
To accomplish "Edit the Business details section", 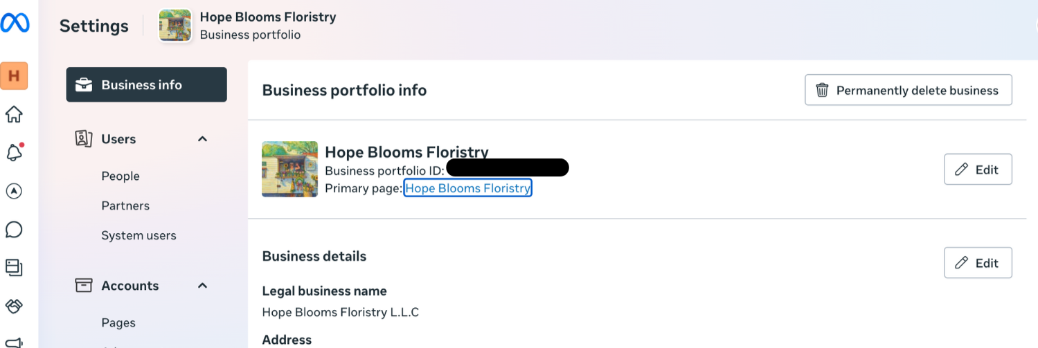I will [978, 263].
